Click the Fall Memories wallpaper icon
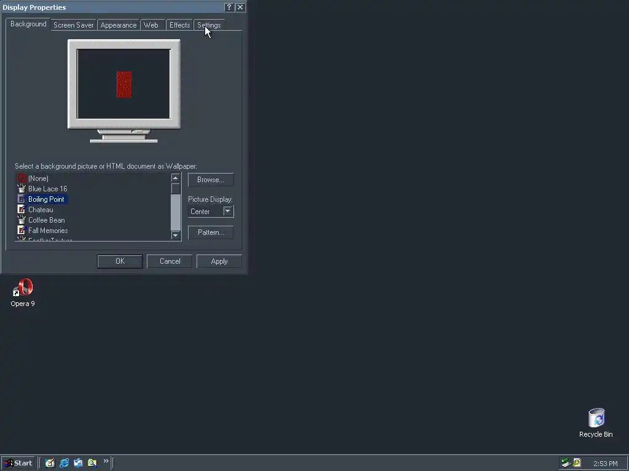Image resolution: width=629 pixels, height=471 pixels. (21, 231)
